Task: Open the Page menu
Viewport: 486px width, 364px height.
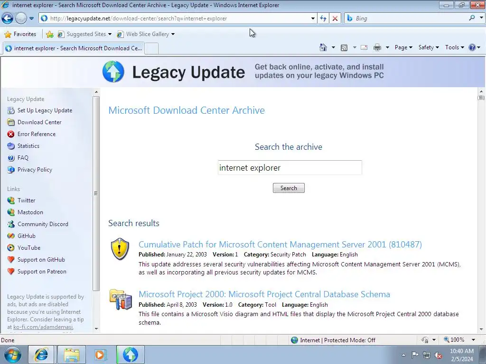Action: [403, 47]
